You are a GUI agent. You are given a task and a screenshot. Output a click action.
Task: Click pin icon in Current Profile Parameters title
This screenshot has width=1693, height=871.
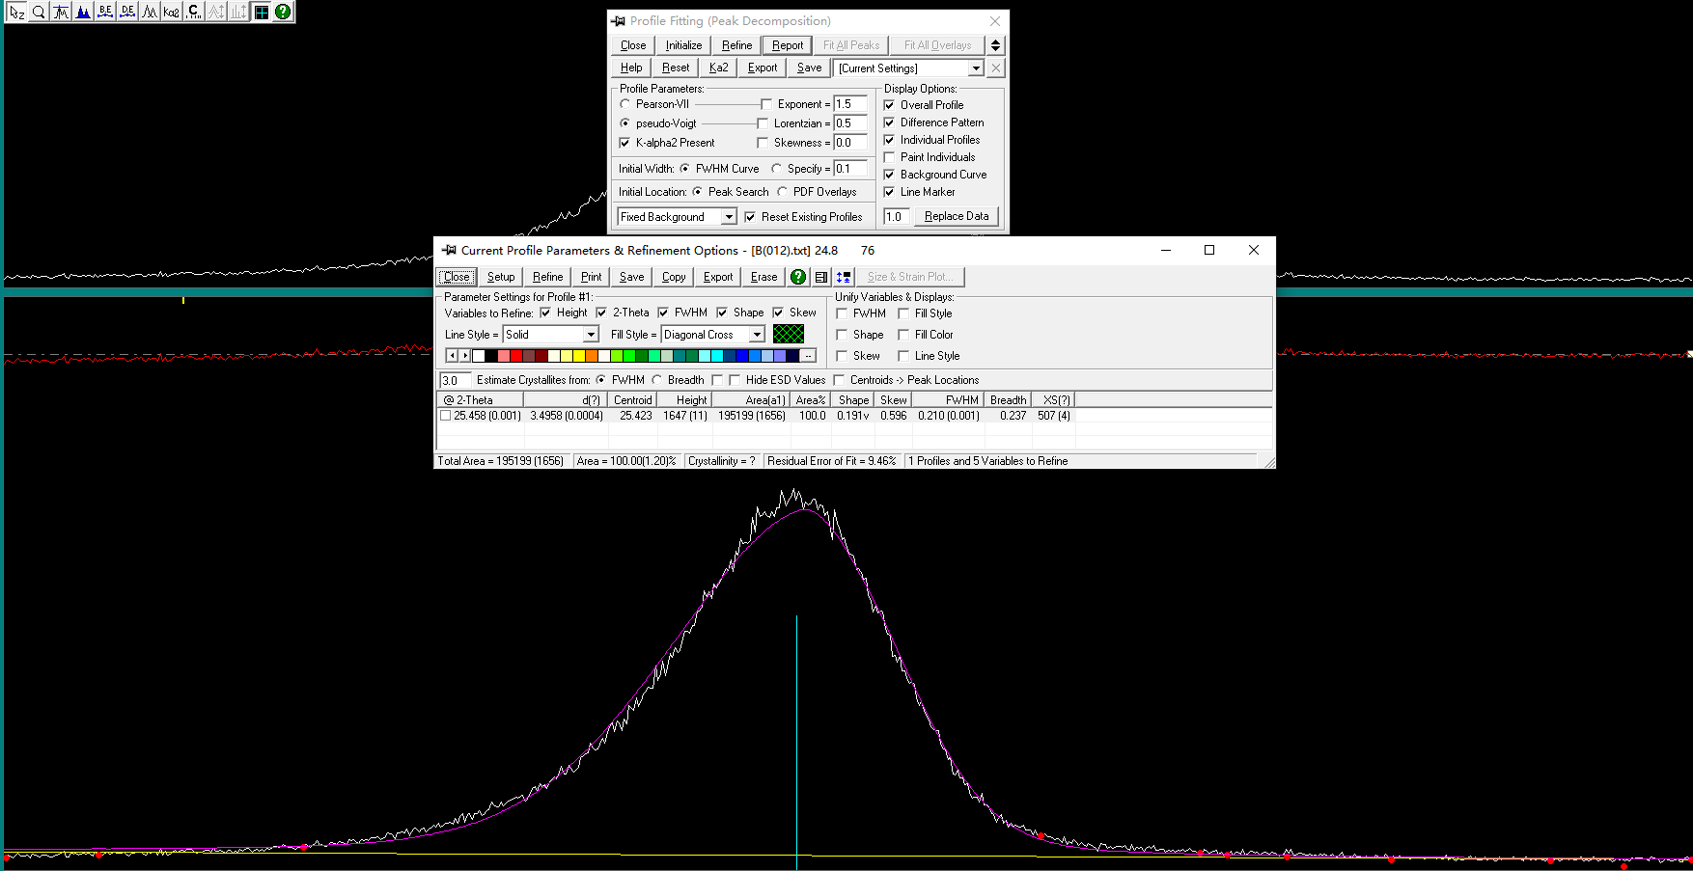[449, 250]
